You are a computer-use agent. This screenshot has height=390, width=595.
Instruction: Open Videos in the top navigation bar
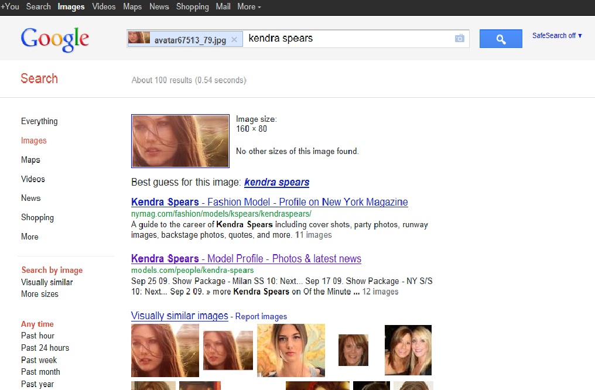pyautogui.click(x=104, y=6)
